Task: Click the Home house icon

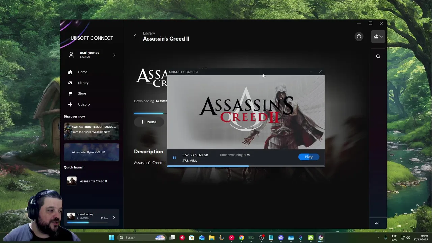Action: point(70,72)
